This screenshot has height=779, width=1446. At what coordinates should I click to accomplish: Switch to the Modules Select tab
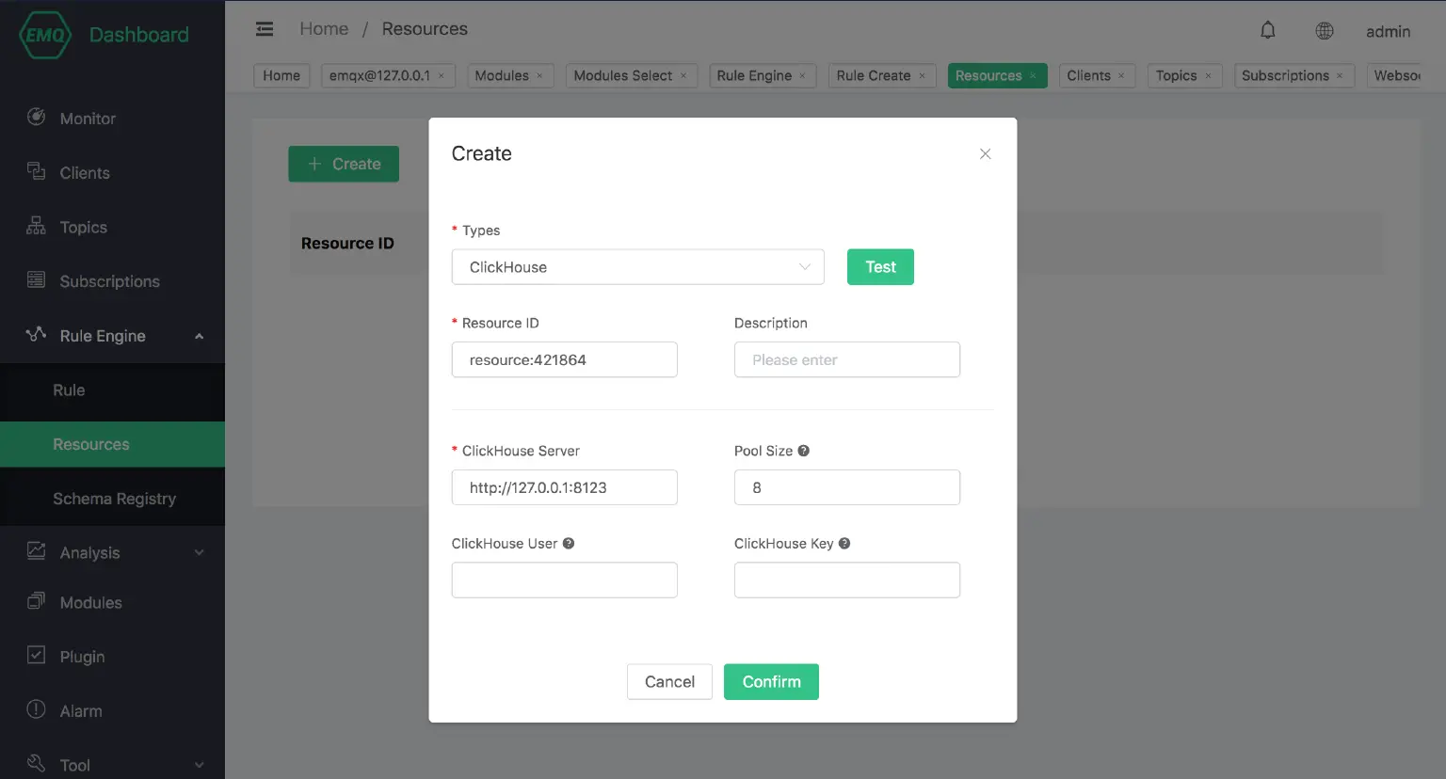[622, 75]
